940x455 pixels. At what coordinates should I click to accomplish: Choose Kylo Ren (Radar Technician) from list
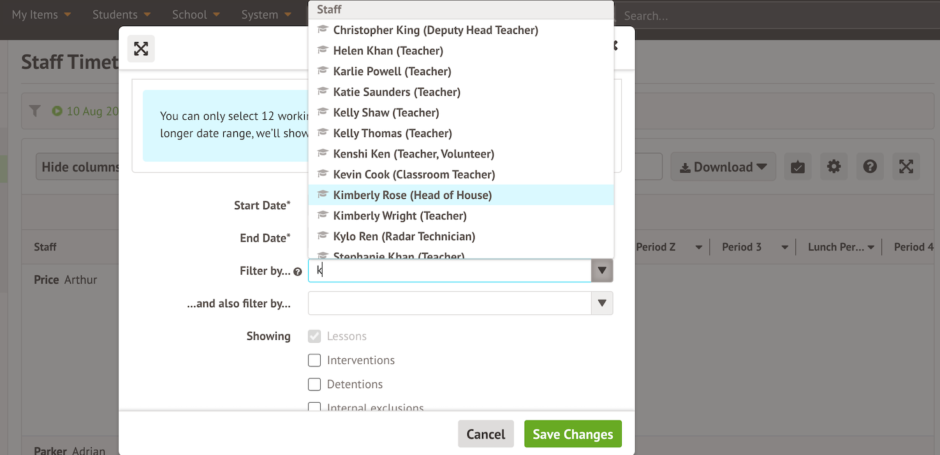[x=404, y=236]
